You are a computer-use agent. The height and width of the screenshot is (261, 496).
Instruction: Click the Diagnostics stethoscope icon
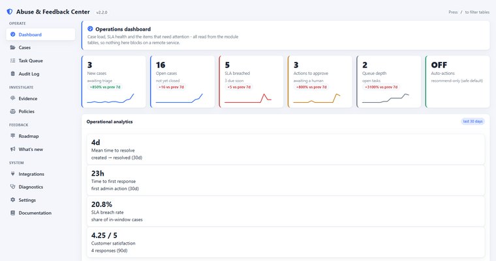point(12,187)
